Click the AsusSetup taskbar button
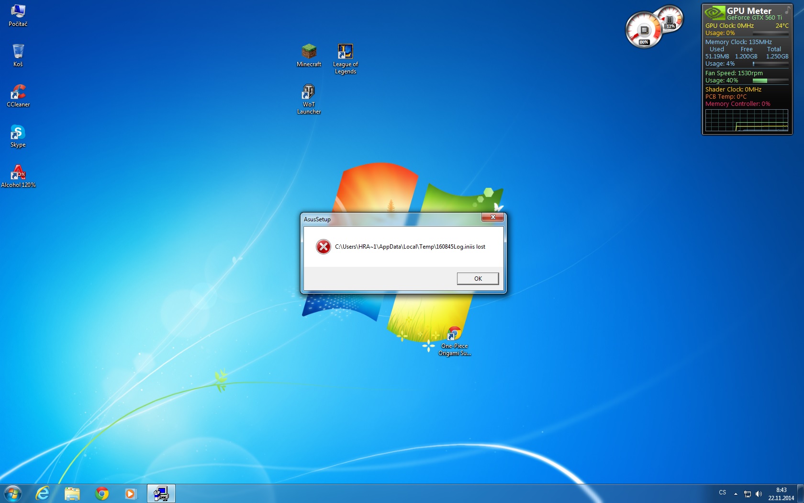This screenshot has width=804, height=503. click(161, 493)
